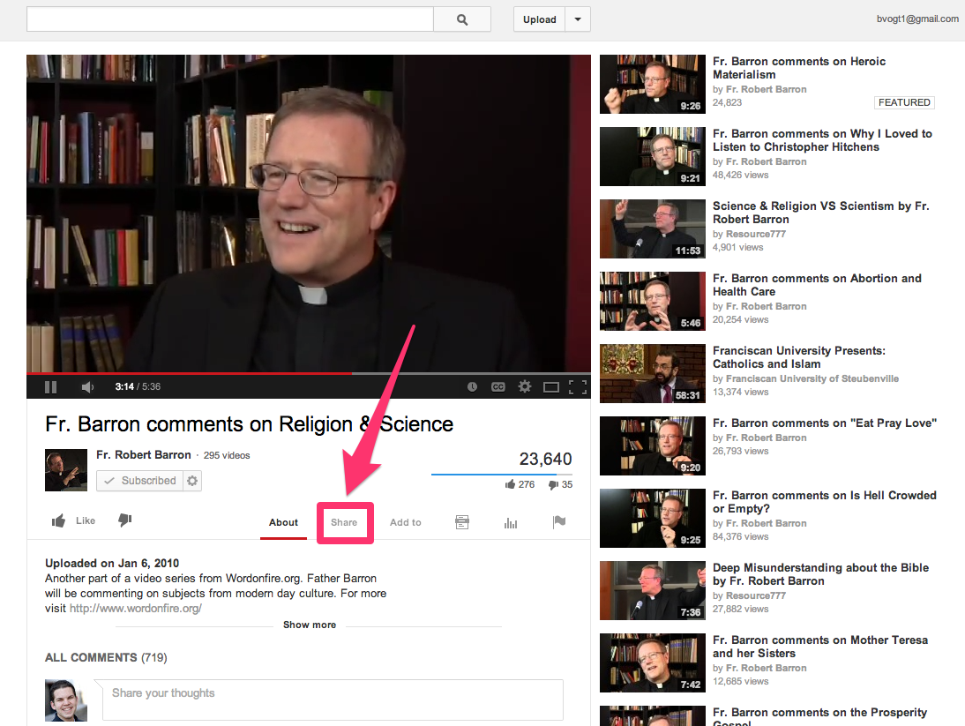Pause the video playback
965x726 pixels.
51,387
